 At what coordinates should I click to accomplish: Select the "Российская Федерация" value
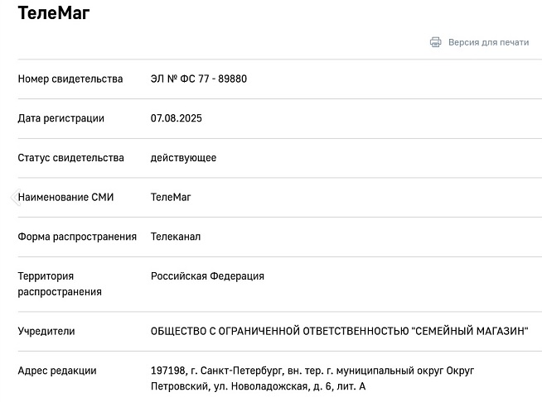pyautogui.click(x=207, y=276)
